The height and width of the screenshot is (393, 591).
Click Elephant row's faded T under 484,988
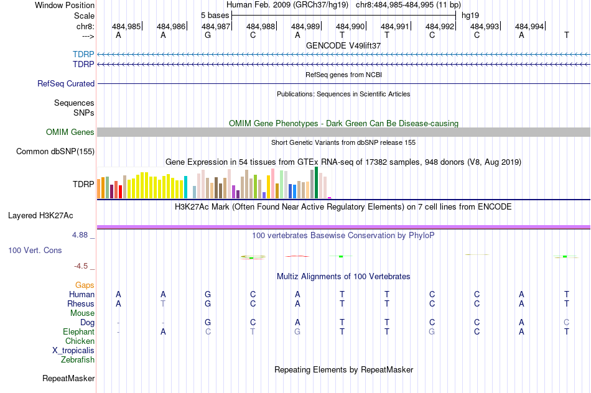coord(253,331)
